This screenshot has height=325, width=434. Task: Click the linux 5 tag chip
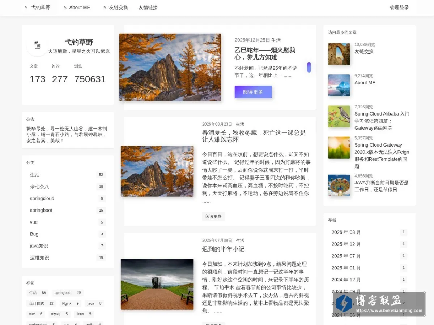tap(84, 314)
